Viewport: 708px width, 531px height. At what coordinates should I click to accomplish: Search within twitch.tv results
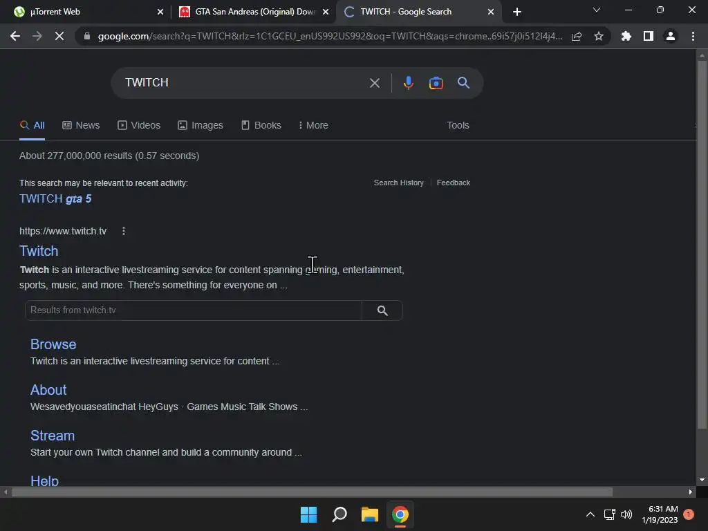point(382,310)
